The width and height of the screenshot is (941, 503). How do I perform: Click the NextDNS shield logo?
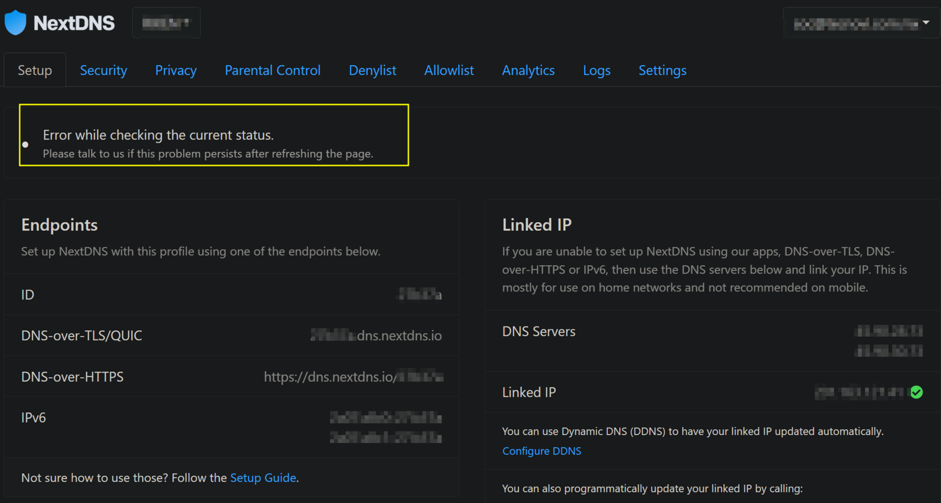pos(15,22)
